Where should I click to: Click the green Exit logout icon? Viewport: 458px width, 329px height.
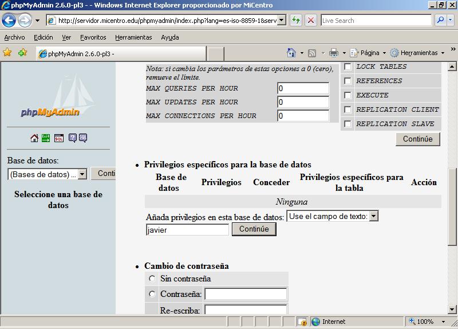click(x=46, y=138)
